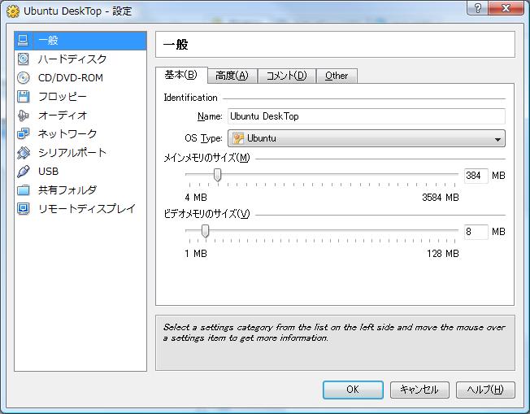Click the gear icon in title bar
This screenshot has height=414, width=530.
[13, 11]
